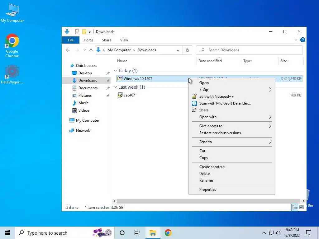This screenshot has width=319, height=239.
Task: Open DataWagon desktop shortcut
Action: tap(12, 74)
